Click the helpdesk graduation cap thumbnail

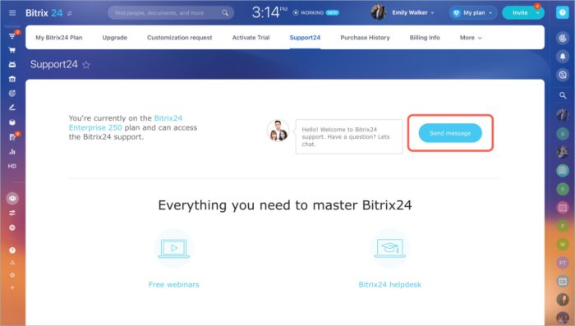390,249
